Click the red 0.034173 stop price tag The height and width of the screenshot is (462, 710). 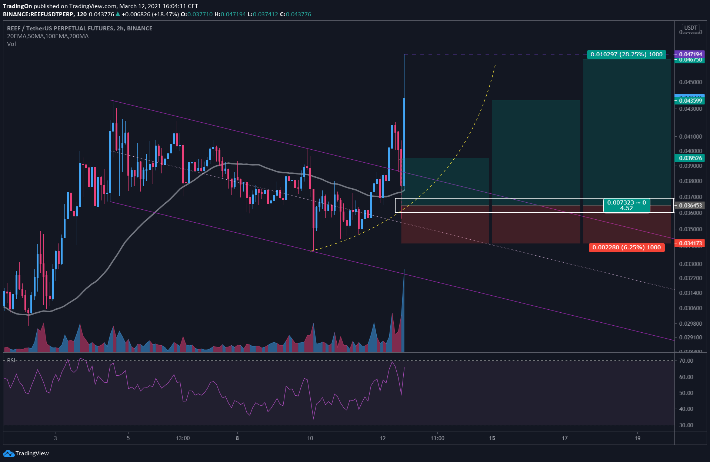690,243
